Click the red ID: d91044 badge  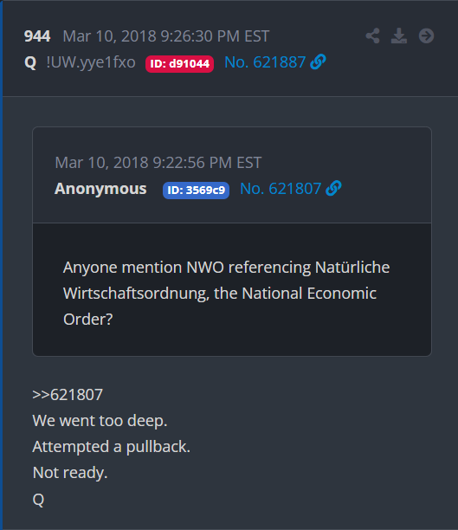(x=179, y=63)
